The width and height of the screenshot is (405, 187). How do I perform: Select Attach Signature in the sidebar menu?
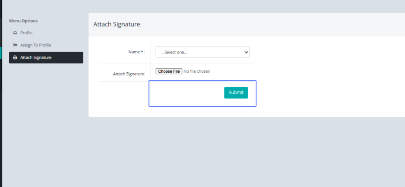coord(36,58)
